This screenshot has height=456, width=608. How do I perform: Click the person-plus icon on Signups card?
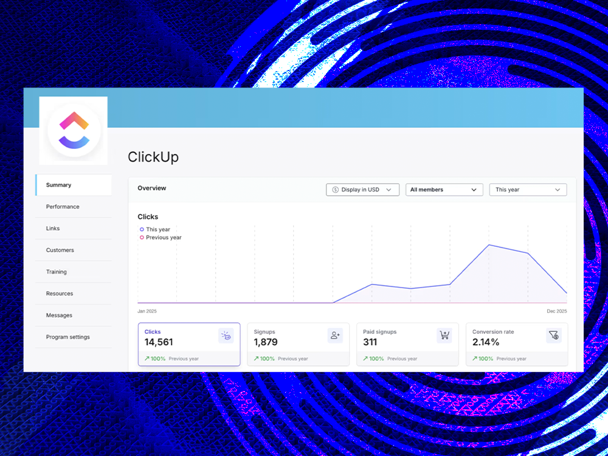click(335, 335)
